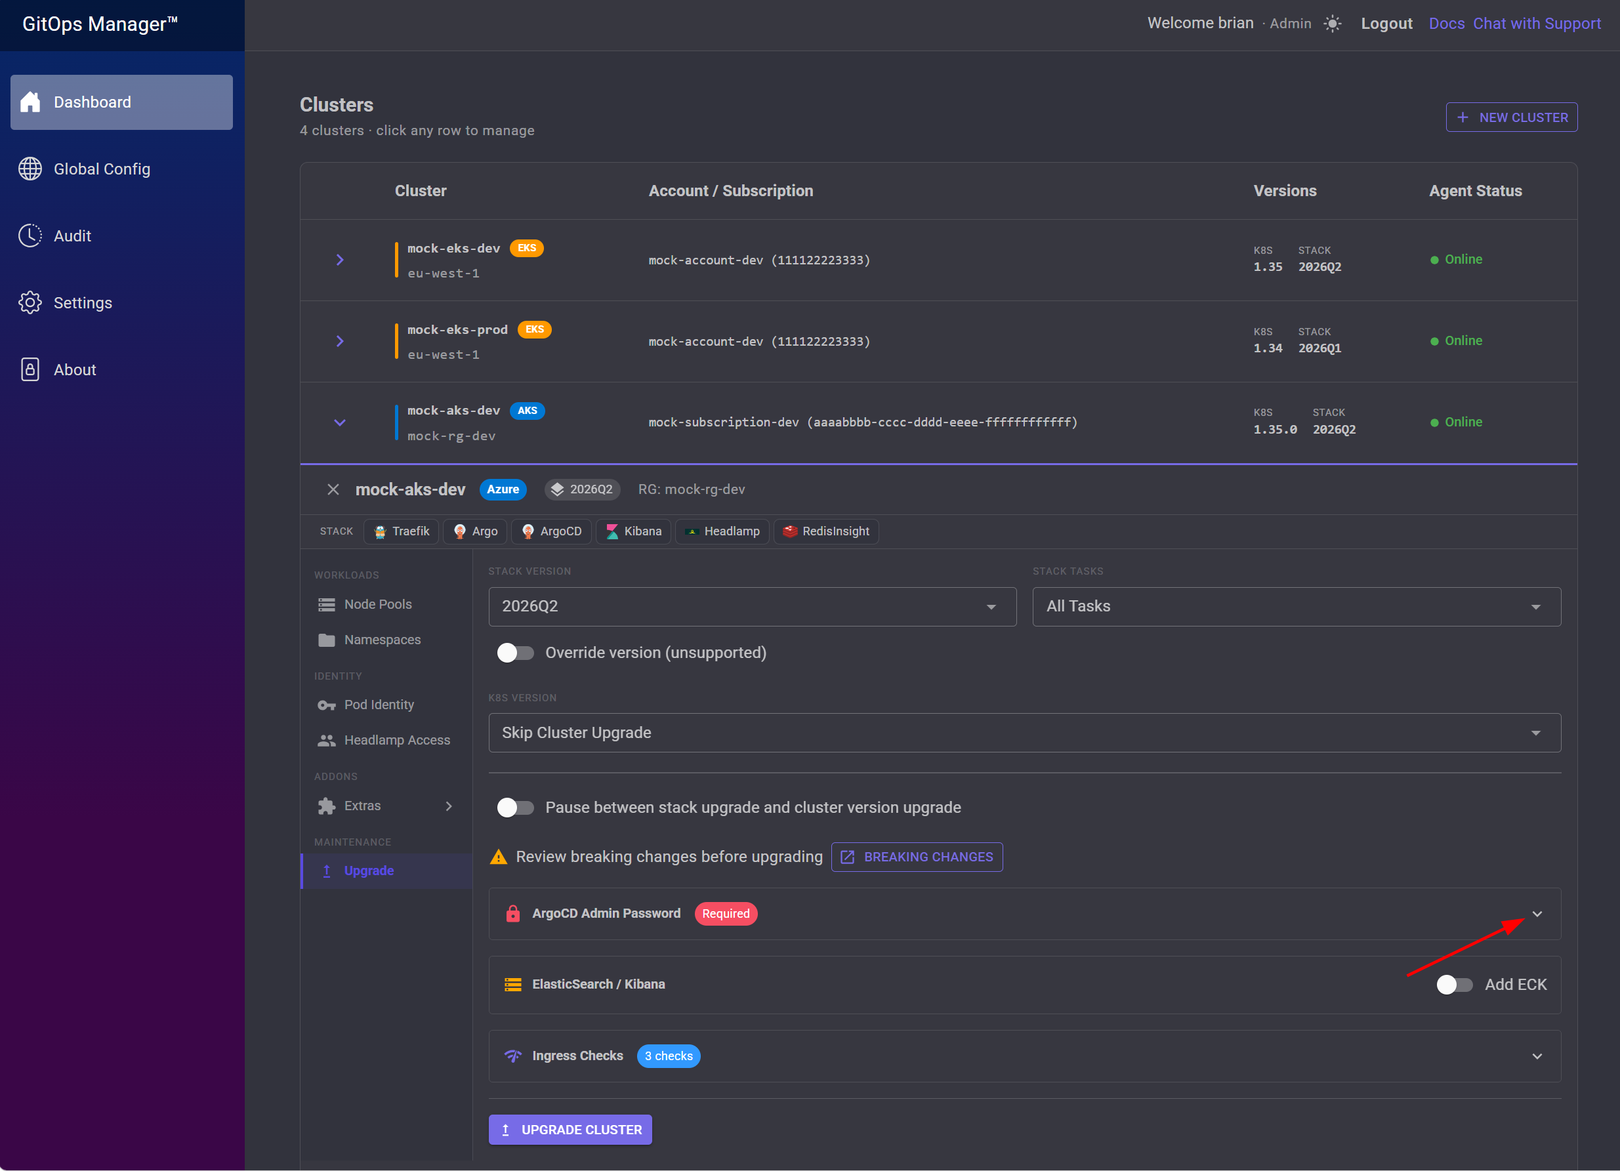This screenshot has height=1171, width=1620.
Task: Expand the ArgoCD Admin Password section
Action: (x=1537, y=914)
